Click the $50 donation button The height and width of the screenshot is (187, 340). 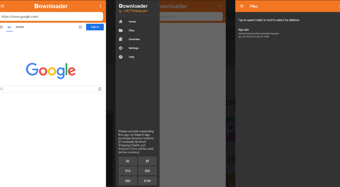tap(128, 181)
